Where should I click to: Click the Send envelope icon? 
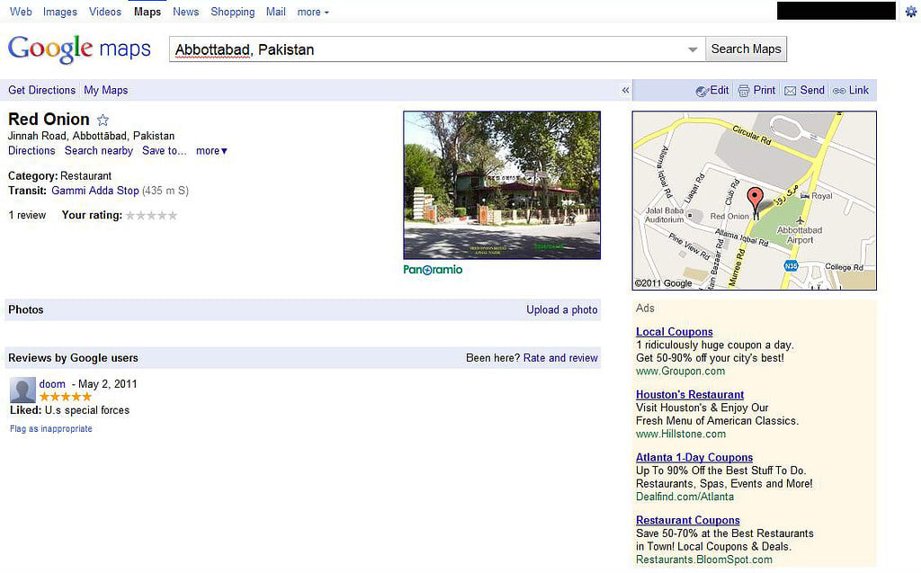point(790,91)
